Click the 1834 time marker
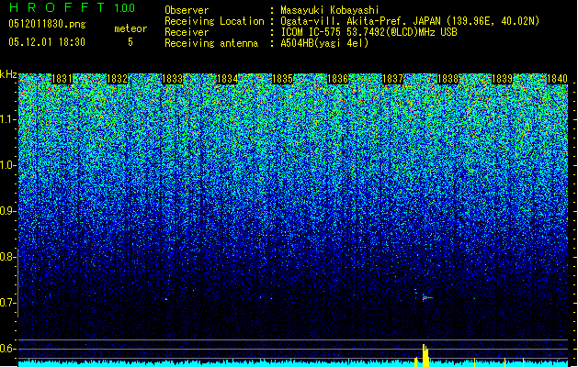The height and width of the screenshot is (367, 578). click(x=228, y=79)
